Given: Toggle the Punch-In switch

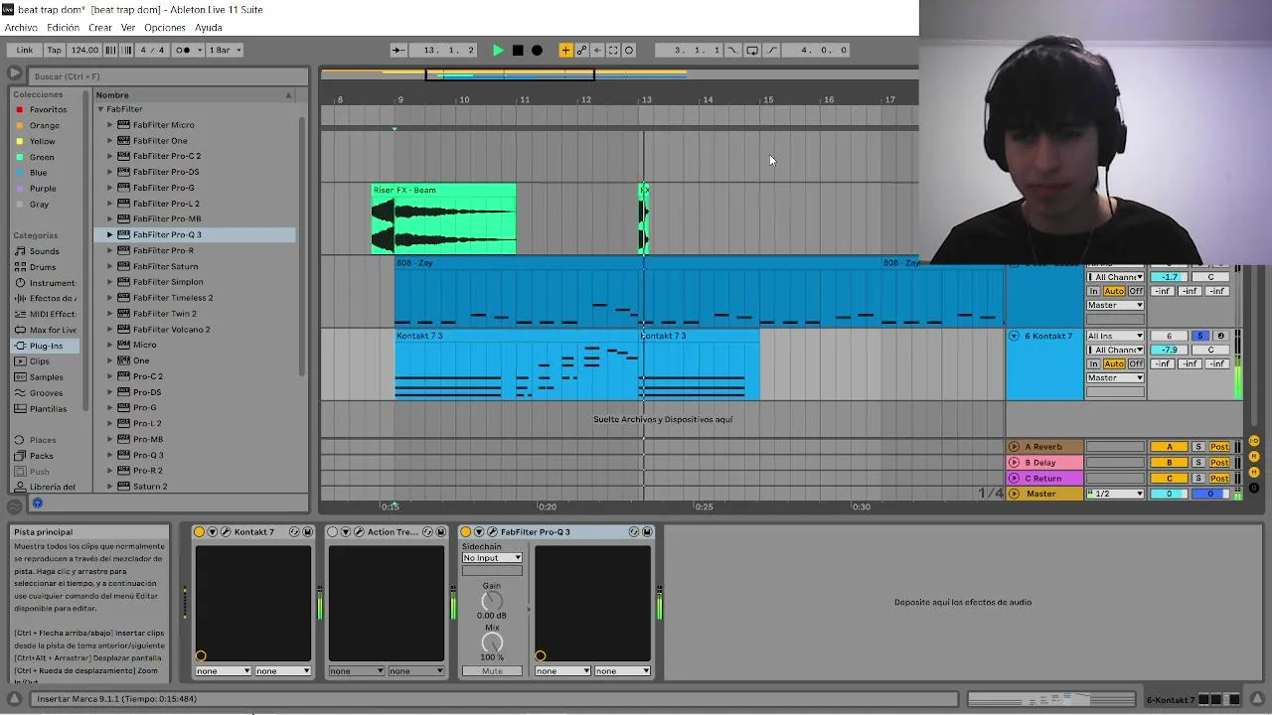Looking at the screenshot, I should pyautogui.click(x=732, y=50).
